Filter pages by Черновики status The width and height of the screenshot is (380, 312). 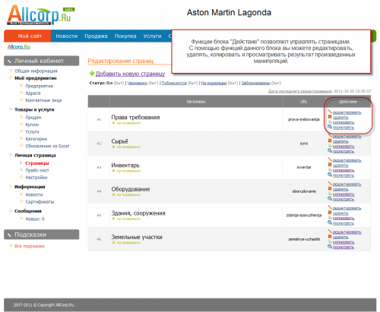tap(137, 83)
